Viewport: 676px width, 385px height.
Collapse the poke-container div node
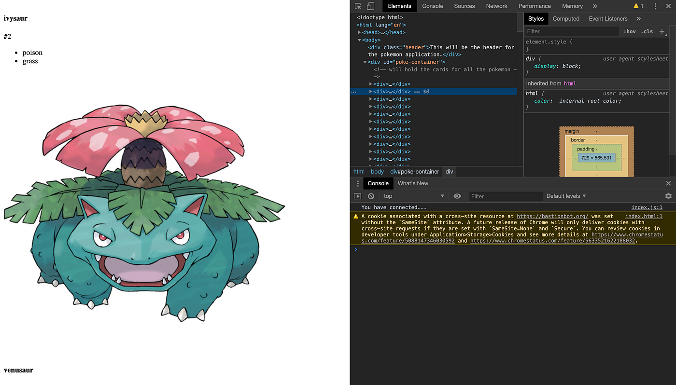[365, 62]
